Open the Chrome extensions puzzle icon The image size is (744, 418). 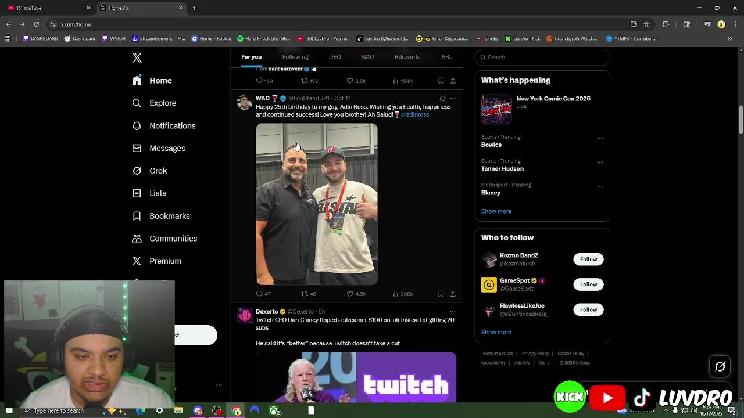(666, 24)
